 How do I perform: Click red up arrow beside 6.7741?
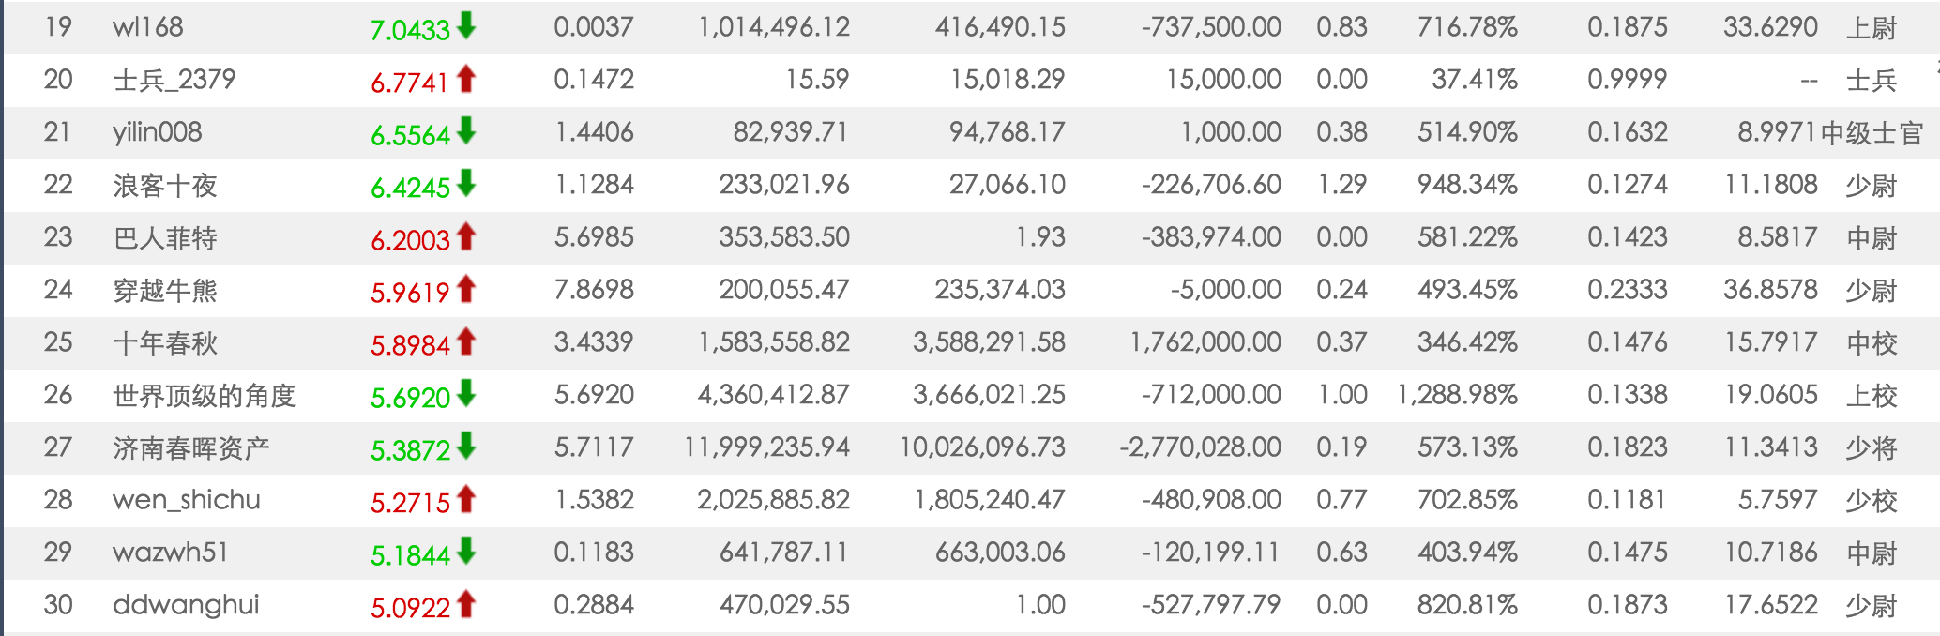pos(466,79)
